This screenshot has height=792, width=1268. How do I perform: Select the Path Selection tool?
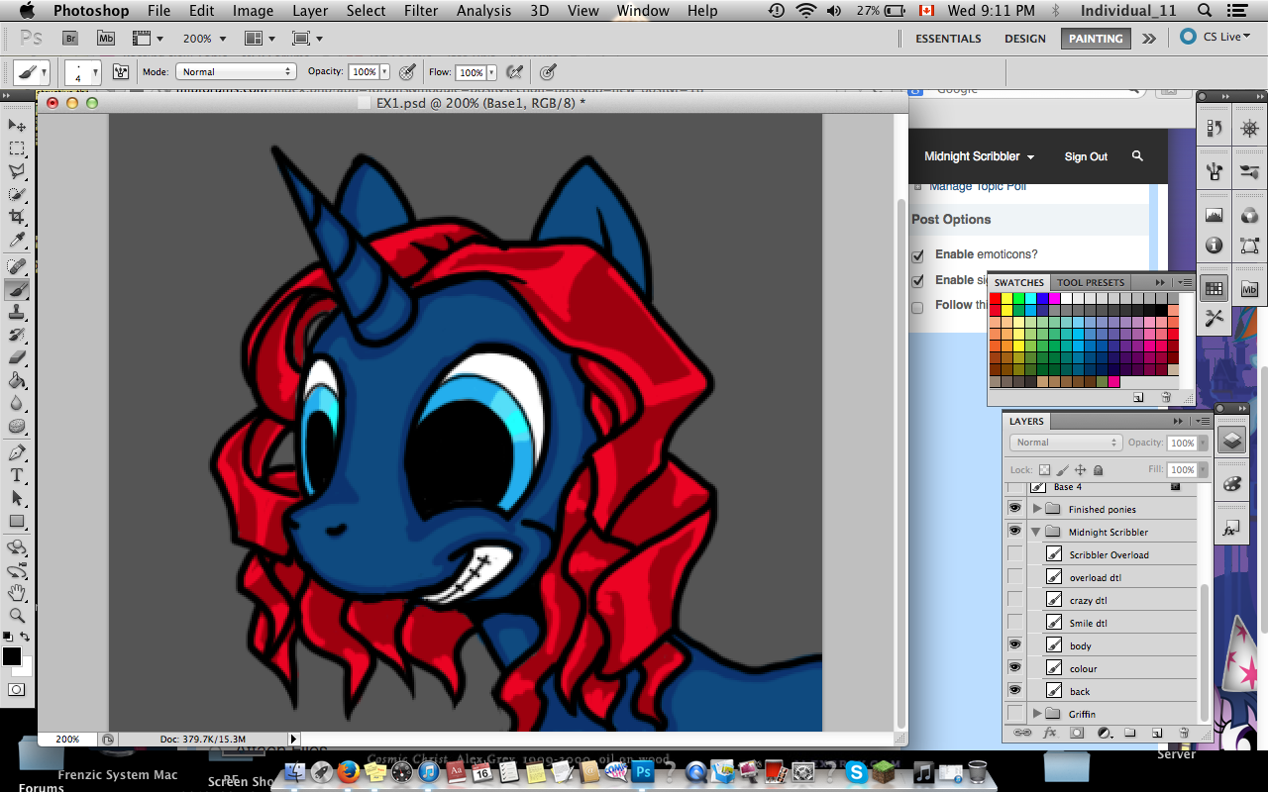17,498
